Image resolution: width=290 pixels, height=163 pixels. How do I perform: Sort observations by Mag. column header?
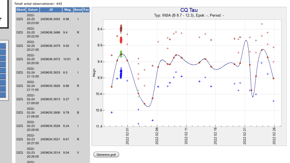click(68, 10)
